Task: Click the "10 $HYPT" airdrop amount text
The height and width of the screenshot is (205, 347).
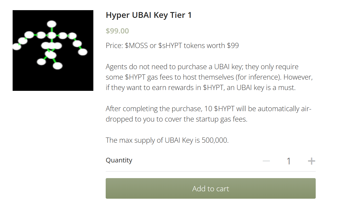Action: click(x=220, y=109)
